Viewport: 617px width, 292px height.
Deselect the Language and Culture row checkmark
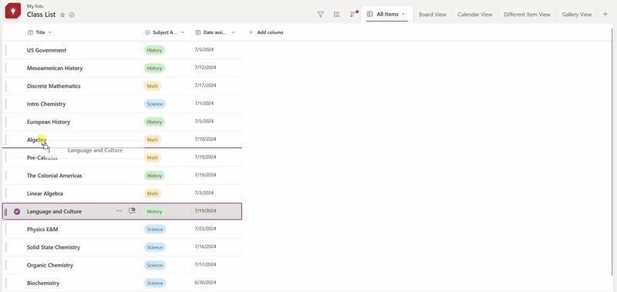click(x=17, y=211)
